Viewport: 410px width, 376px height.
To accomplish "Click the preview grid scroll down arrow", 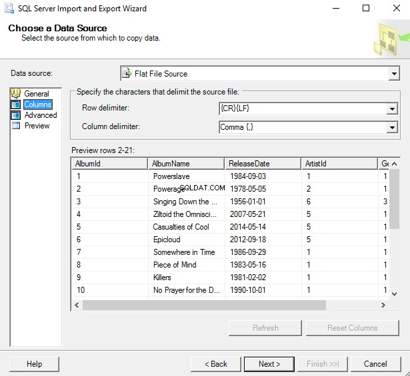I will click(x=394, y=293).
